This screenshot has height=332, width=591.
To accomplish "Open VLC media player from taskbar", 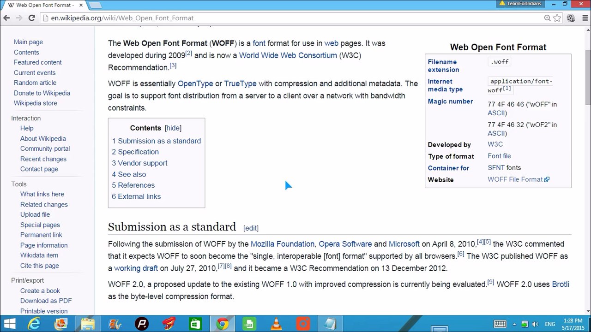I will (x=276, y=324).
